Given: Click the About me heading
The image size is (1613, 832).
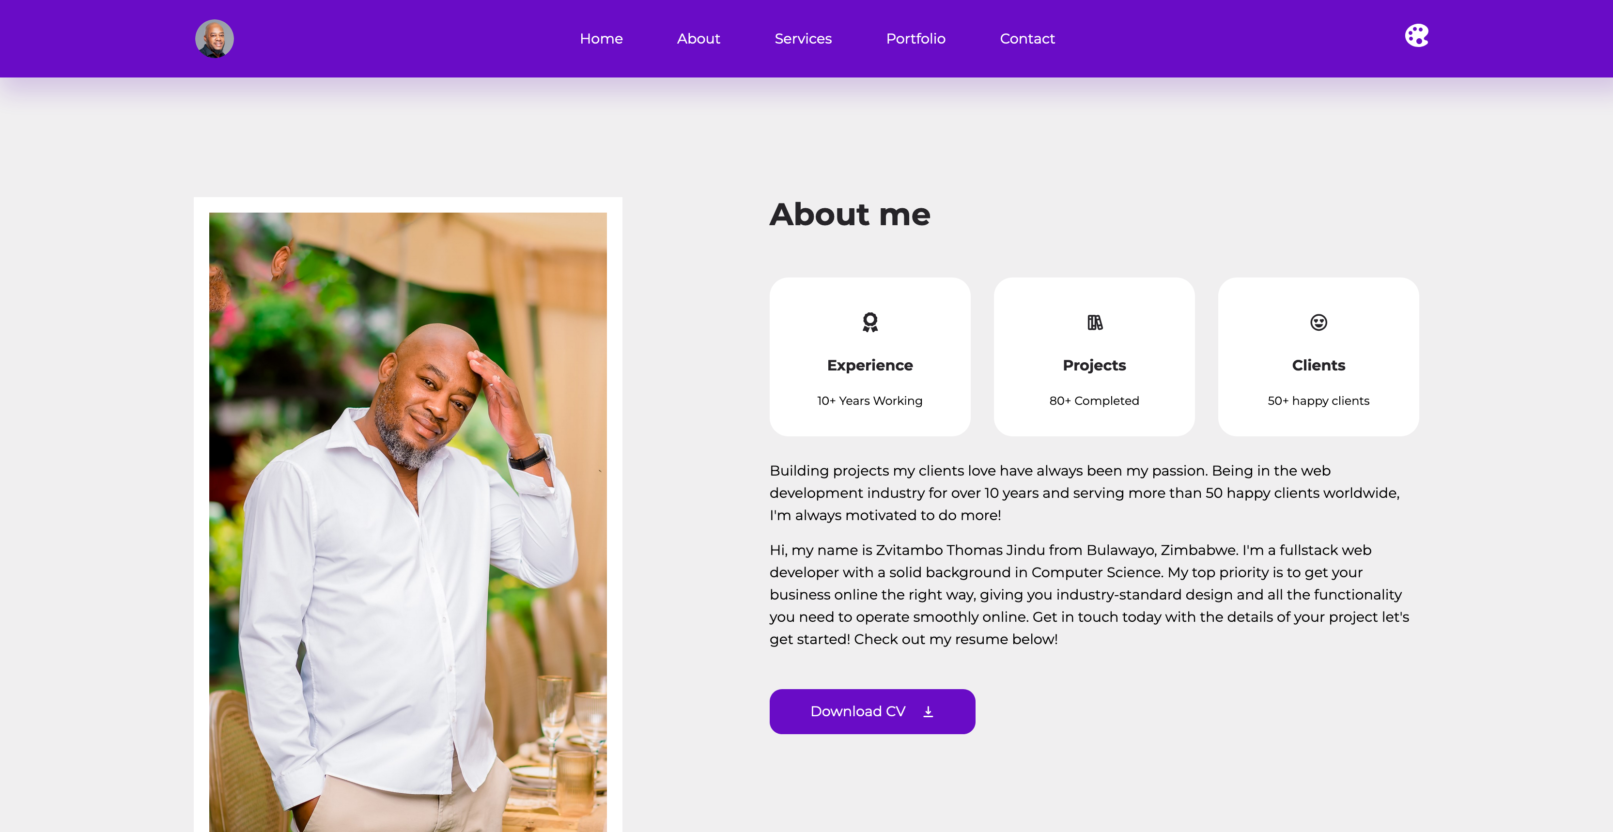Looking at the screenshot, I should click(x=850, y=215).
